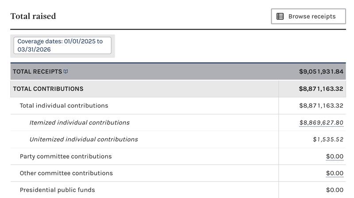Open the glossary icon beside Total Receipts
354x198 pixels.
pyautogui.click(x=66, y=72)
